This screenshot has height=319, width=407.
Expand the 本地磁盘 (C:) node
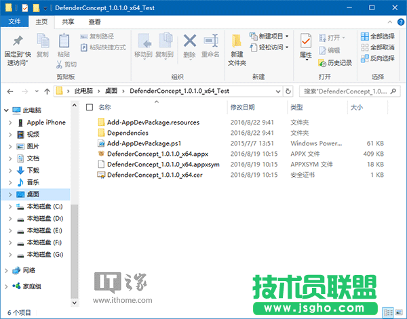[x=10, y=207]
